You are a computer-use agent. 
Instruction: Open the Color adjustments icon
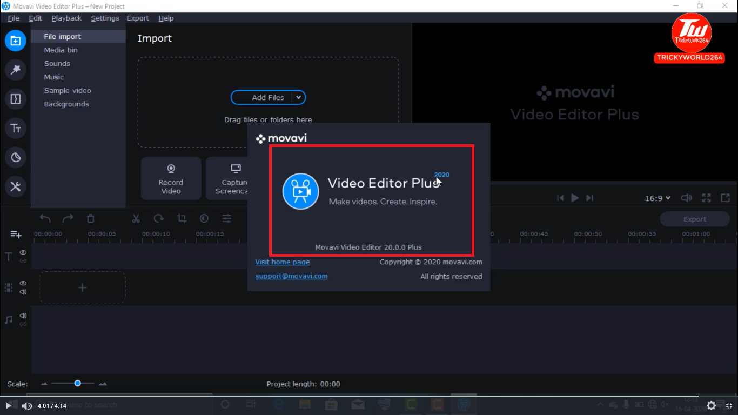[204, 219]
